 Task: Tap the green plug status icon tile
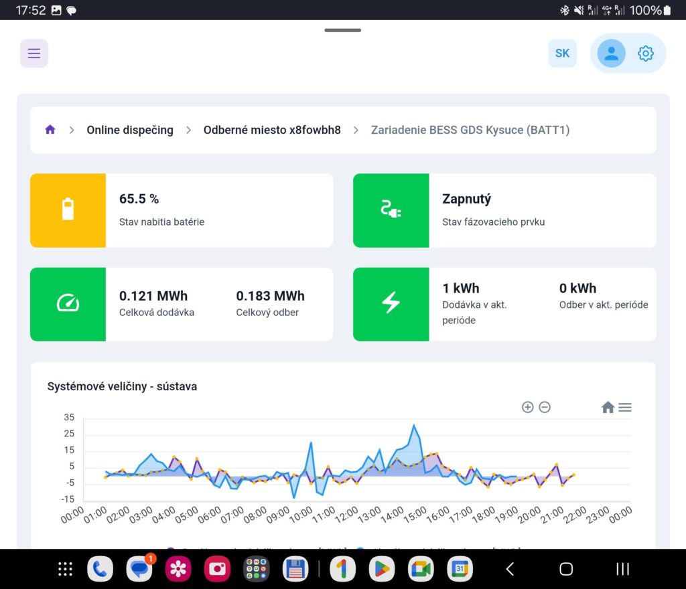[391, 210]
